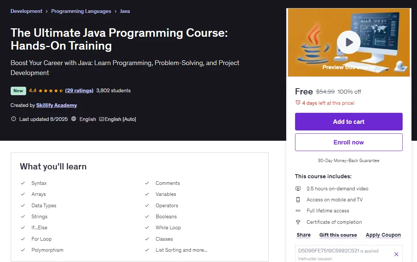Open the 29 ratings link
417x262 pixels.
click(79, 90)
